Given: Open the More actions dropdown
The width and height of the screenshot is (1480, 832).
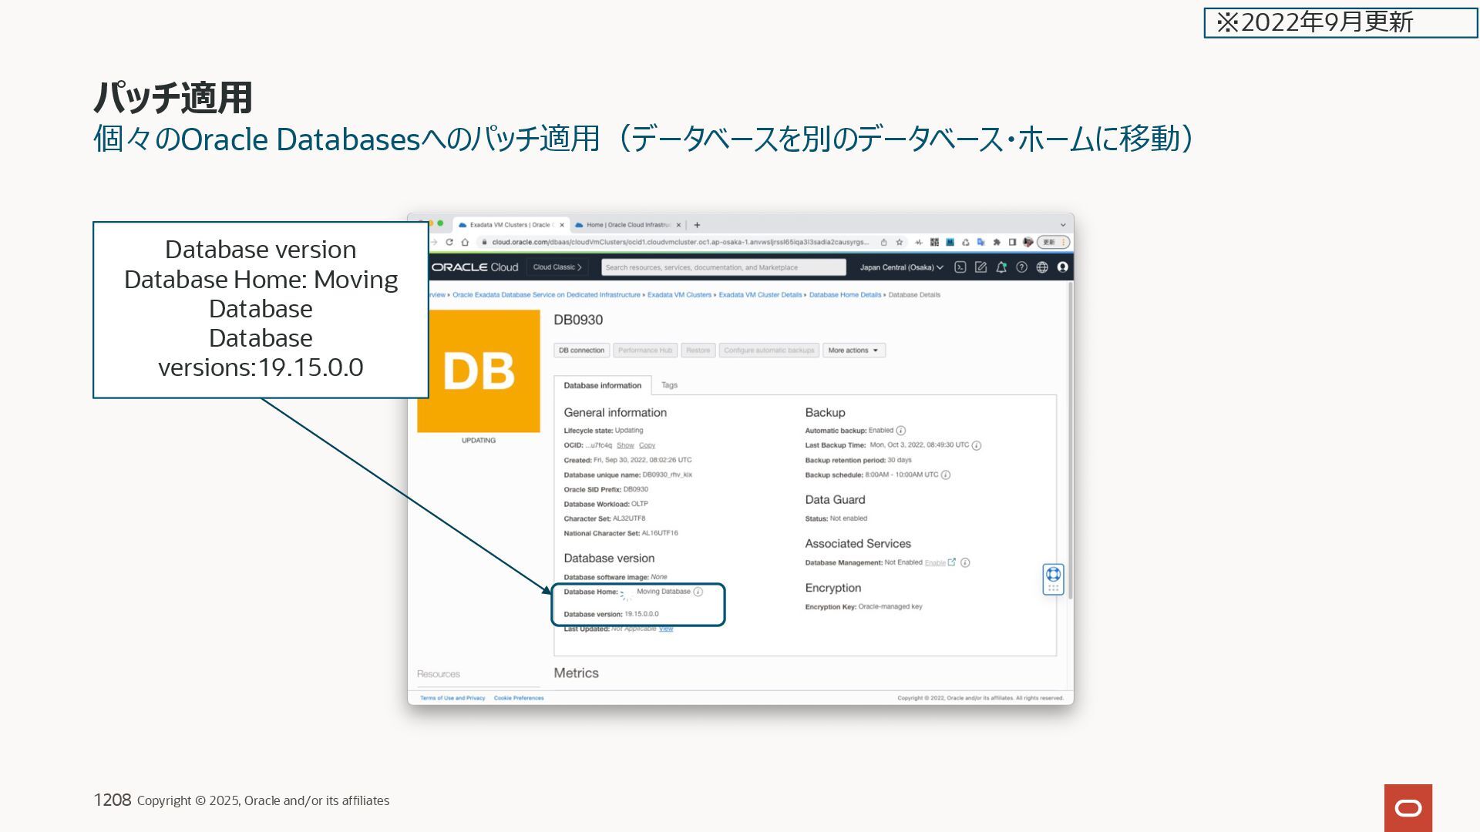Looking at the screenshot, I should coord(853,351).
